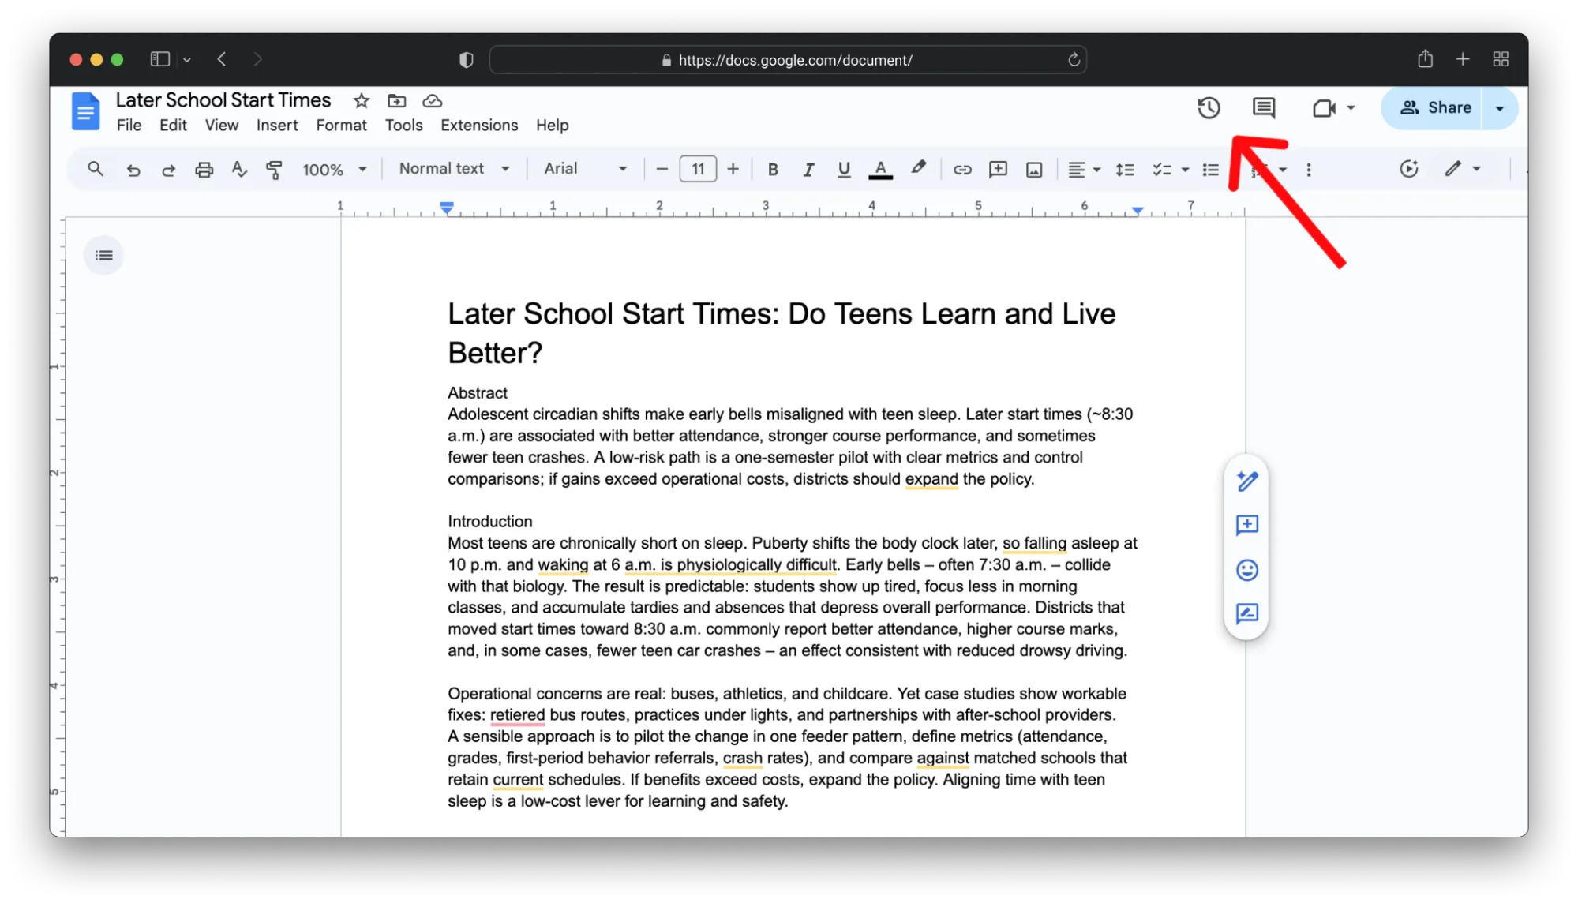Open the Extensions menu

click(478, 126)
